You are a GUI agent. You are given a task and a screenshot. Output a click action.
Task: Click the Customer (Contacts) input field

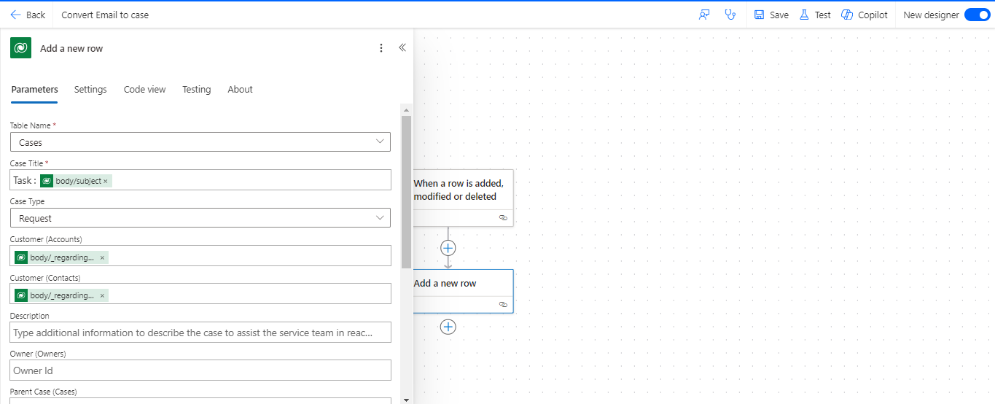[200, 294]
